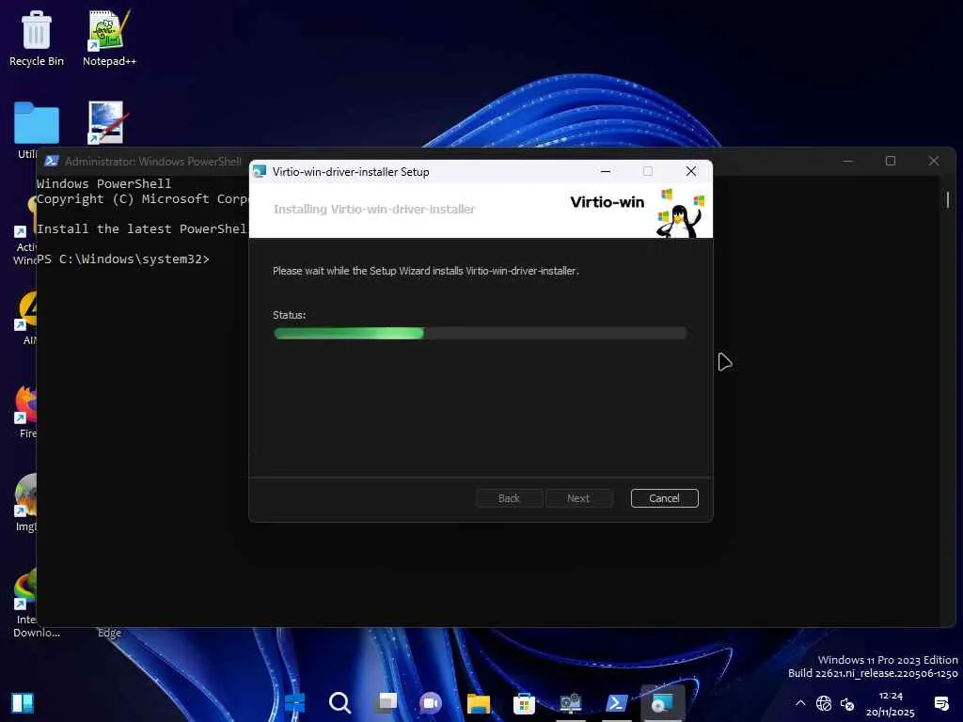The image size is (963, 722).
Task: Minimize the Administrator PowerShell window
Action: coord(847,161)
